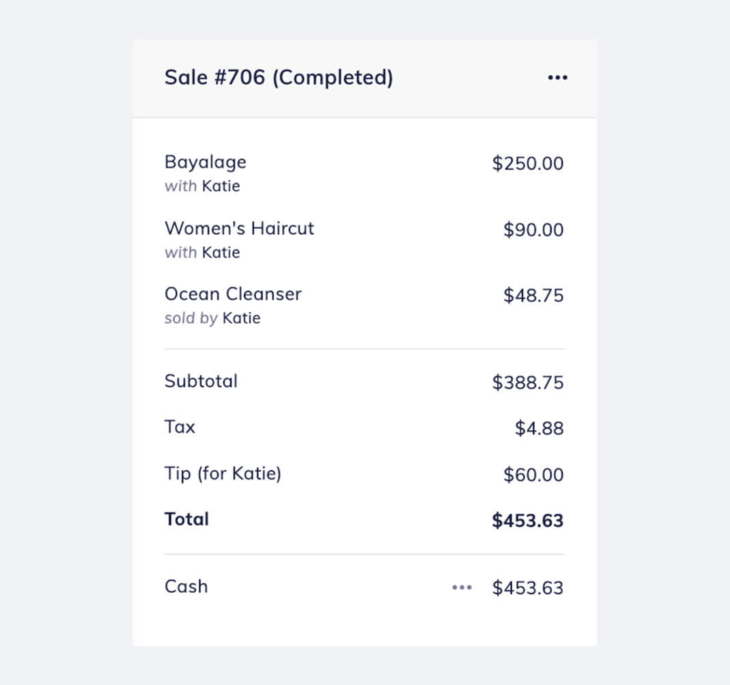Select the Tip (for Katie) line

point(223,473)
